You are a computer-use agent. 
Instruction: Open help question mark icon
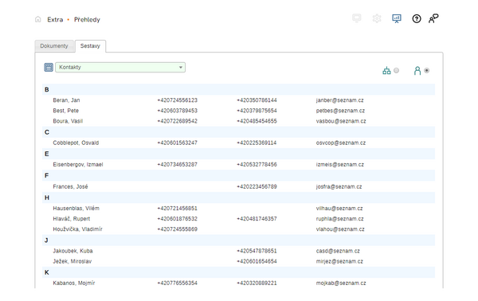coord(417,18)
